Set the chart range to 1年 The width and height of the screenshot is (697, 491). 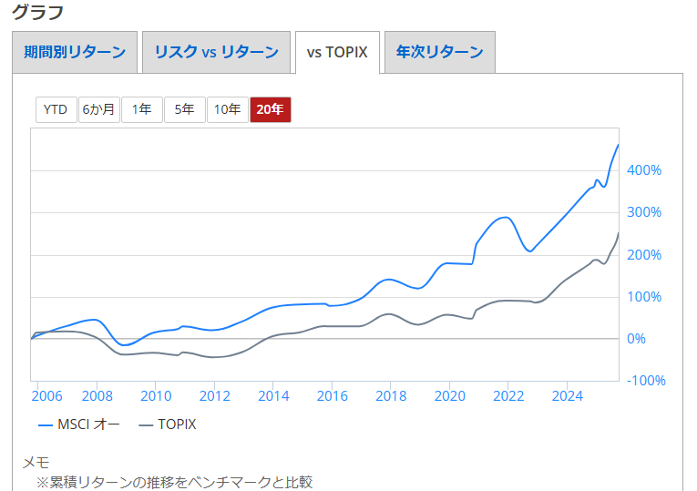pos(141,109)
